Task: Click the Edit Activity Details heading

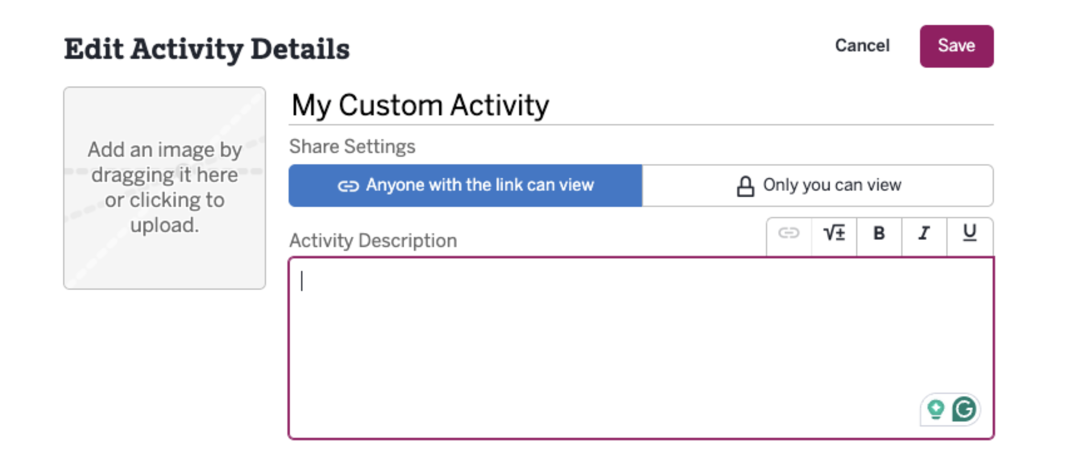Action: 206,49
